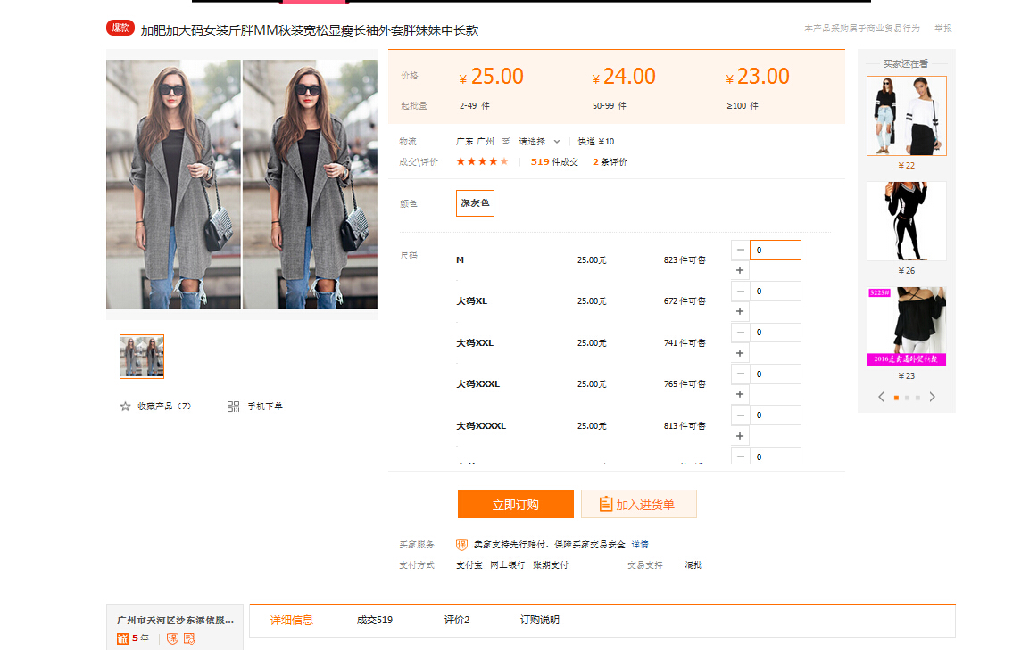1021x650 pixels.
Task: Open the ¥22 striped top recommendation
Action: coord(906,117)
